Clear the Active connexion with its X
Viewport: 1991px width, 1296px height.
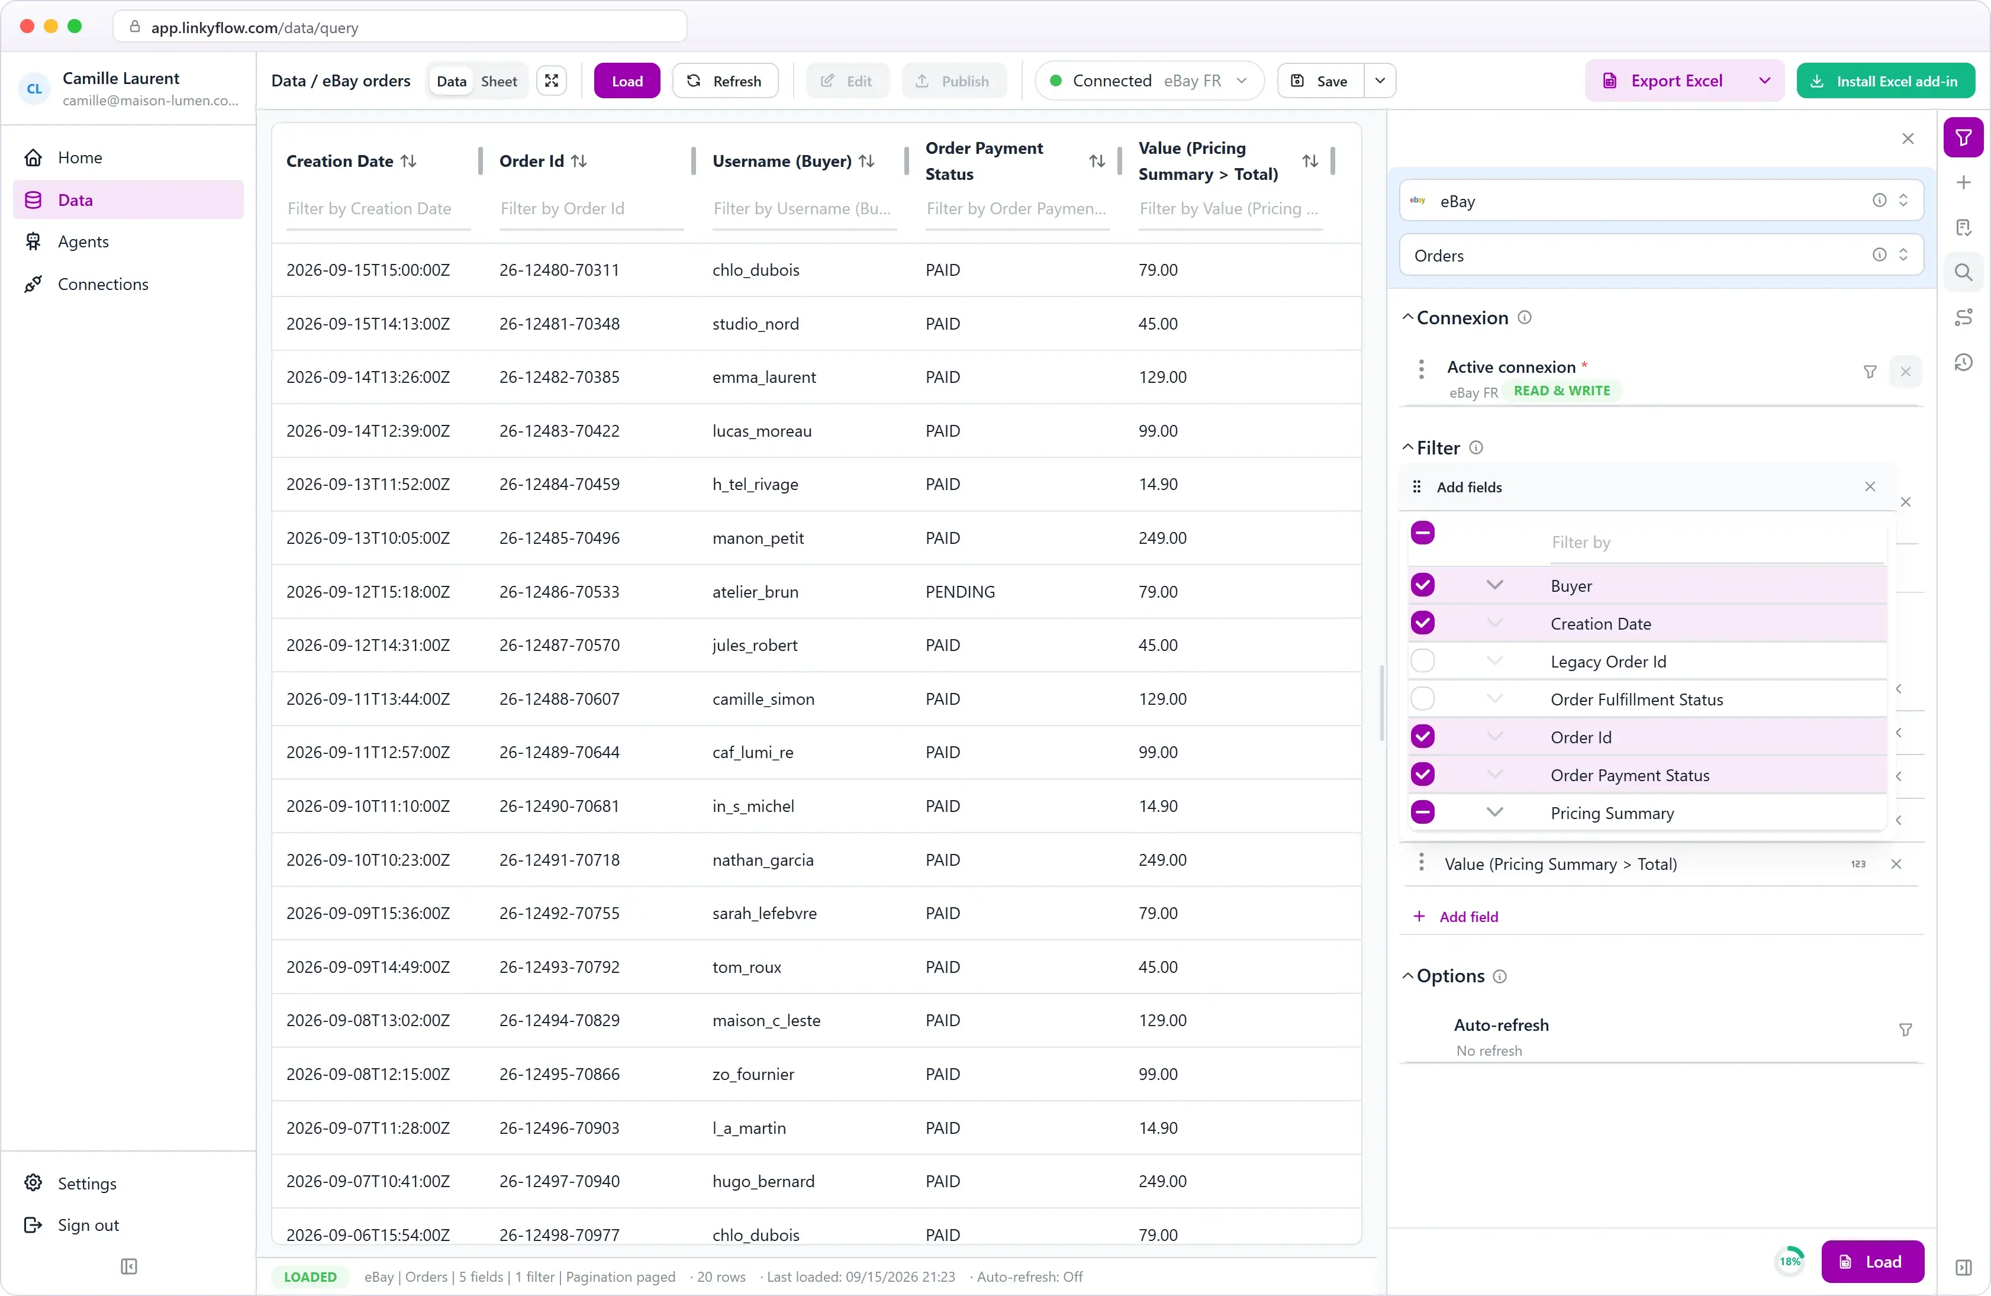[1906, 372]
